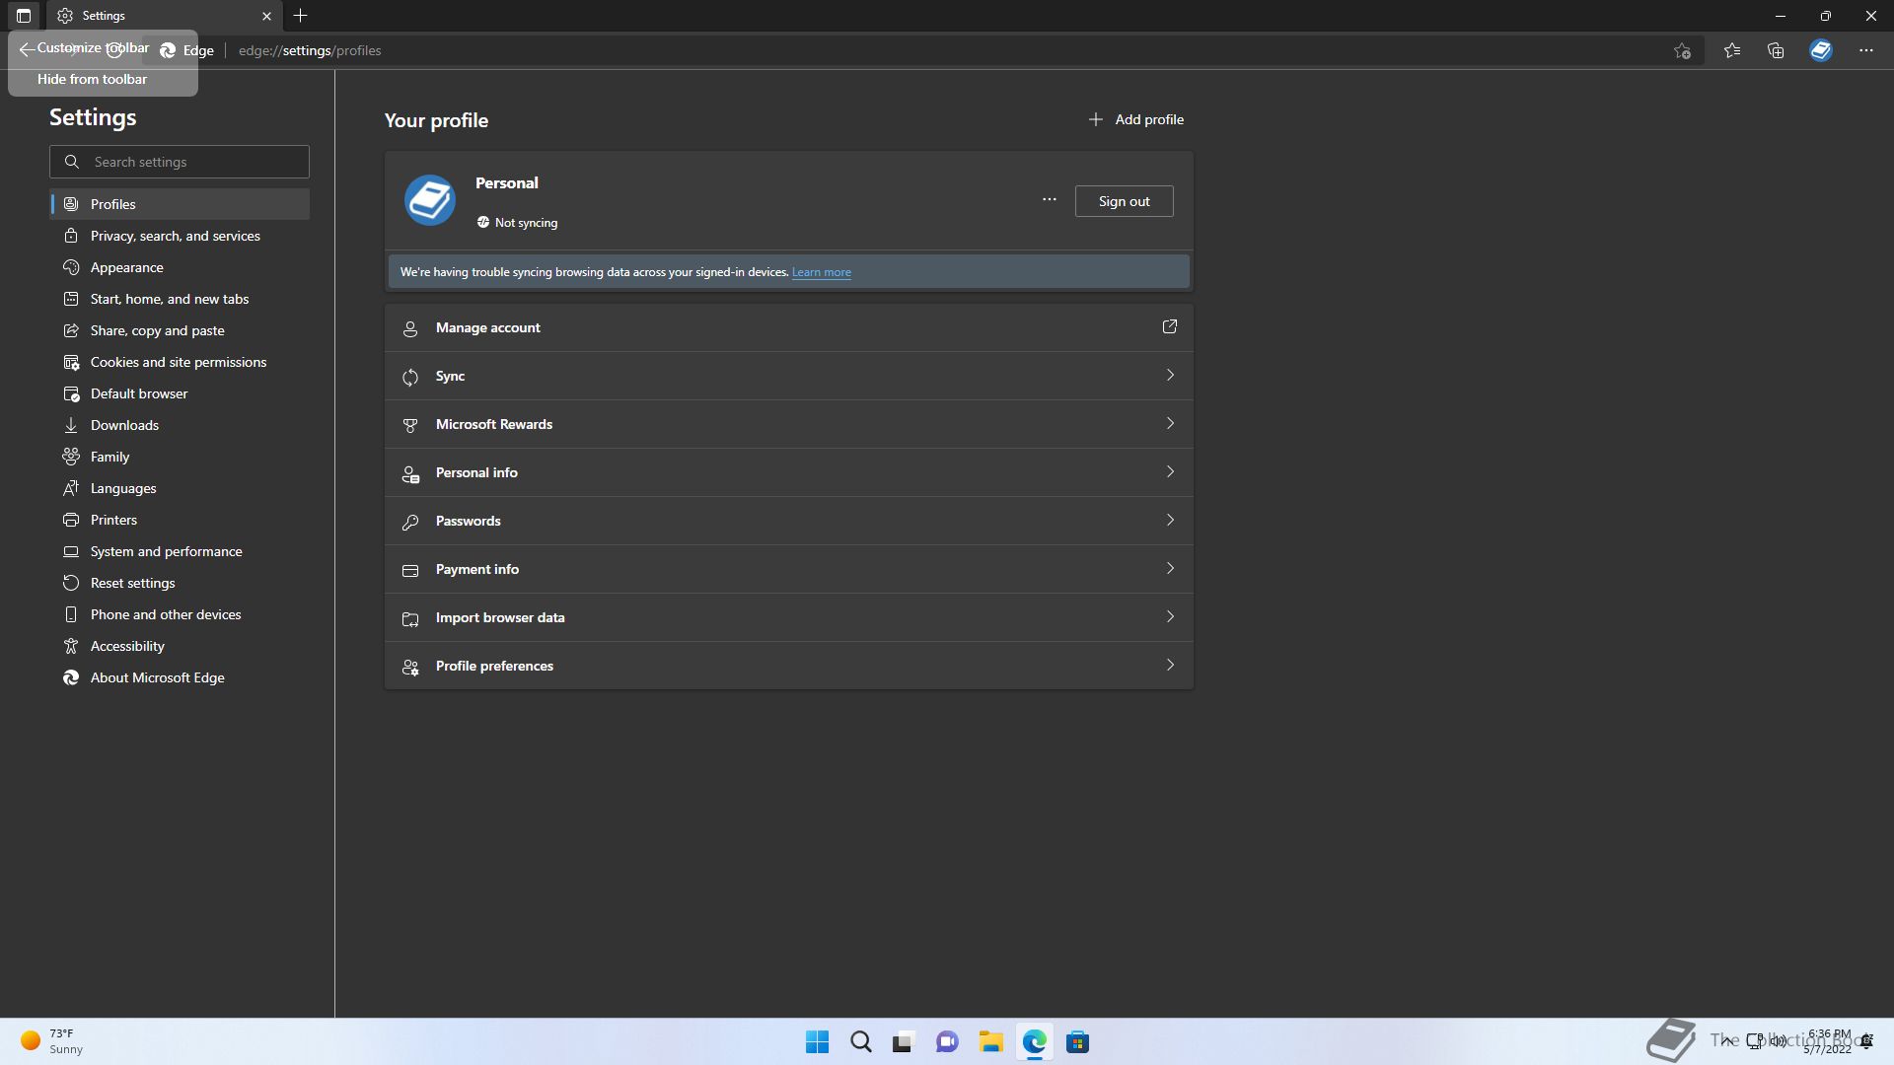Follow the Learn more sync link
1894x1065 pixels.
pos(822,272)
